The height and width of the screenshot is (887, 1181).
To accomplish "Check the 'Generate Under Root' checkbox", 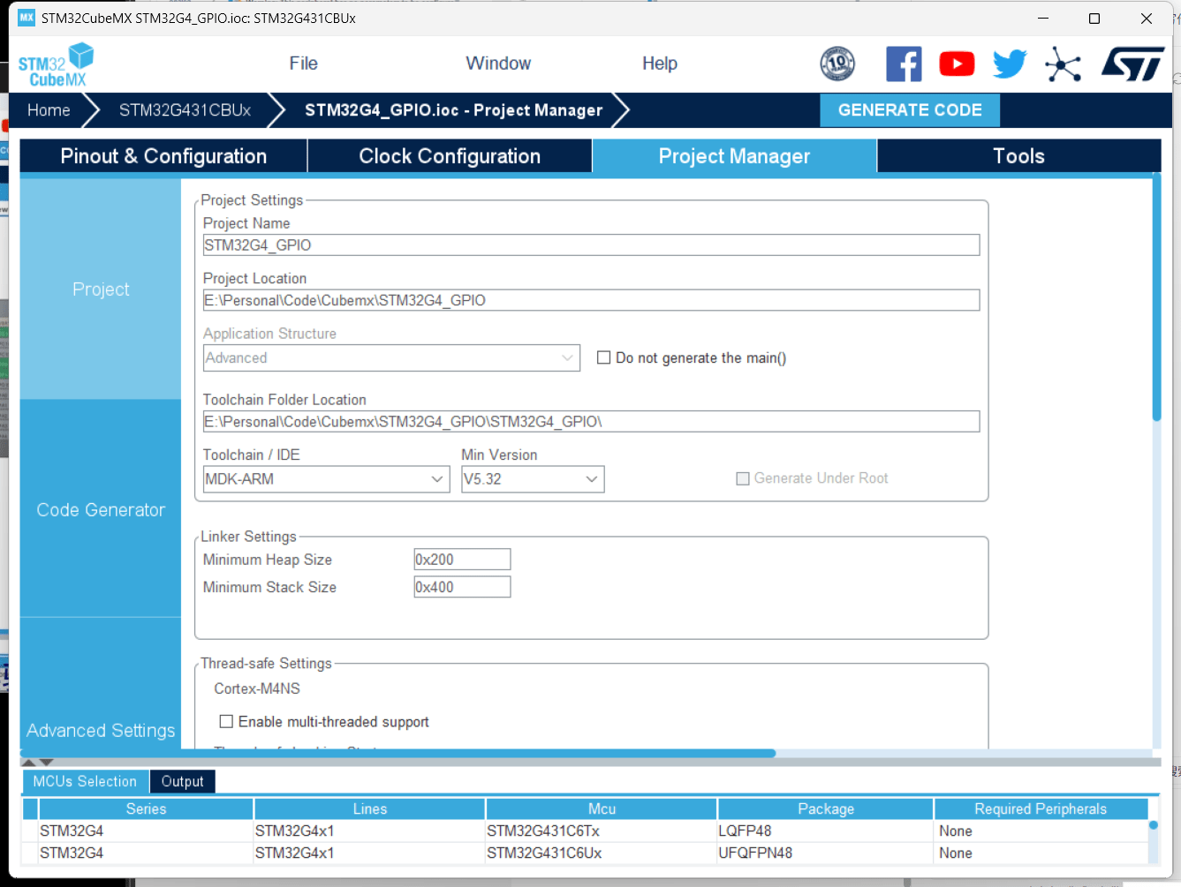I will click(743, 478).
